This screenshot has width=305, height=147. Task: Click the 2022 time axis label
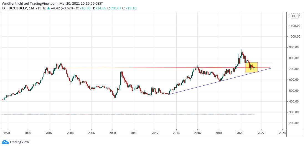tap(261, 133)
